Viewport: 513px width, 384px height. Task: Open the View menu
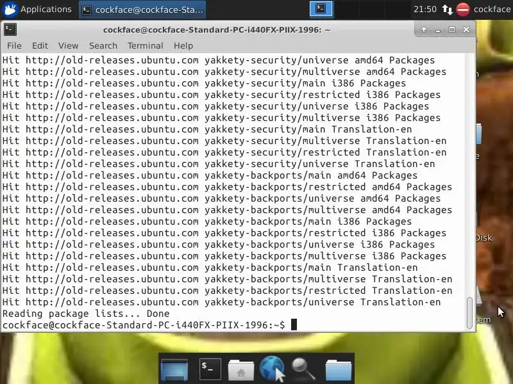(x=68, y=45)
